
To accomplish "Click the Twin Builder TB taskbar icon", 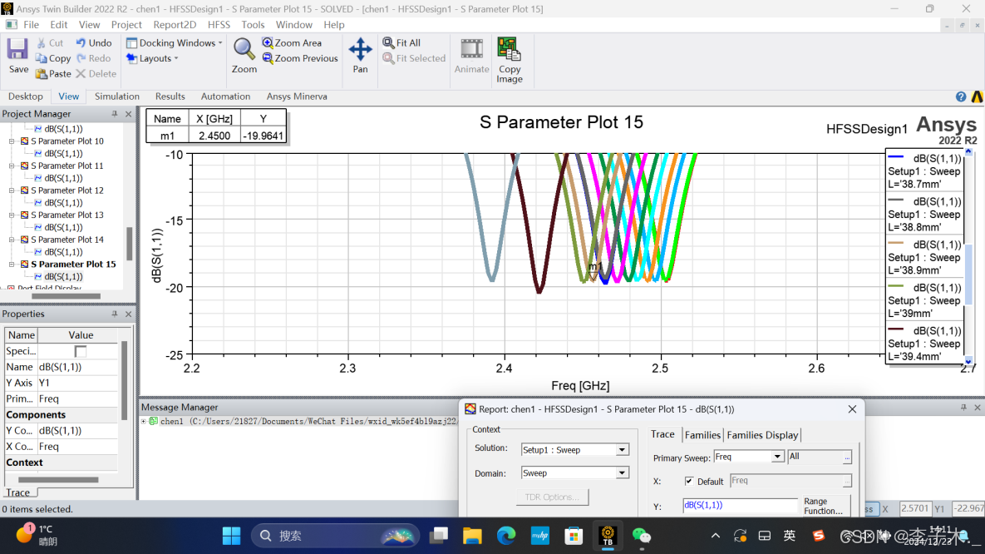I will [608, 536].
